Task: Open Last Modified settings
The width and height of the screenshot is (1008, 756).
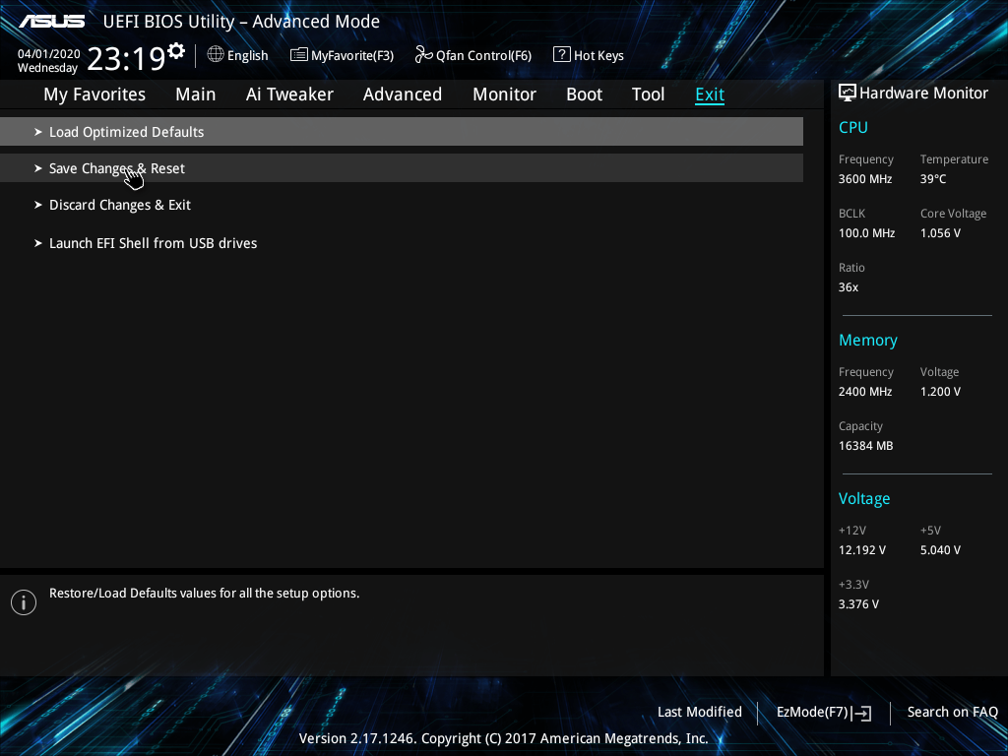Action: pyautogui.click(x=700, y=713)
